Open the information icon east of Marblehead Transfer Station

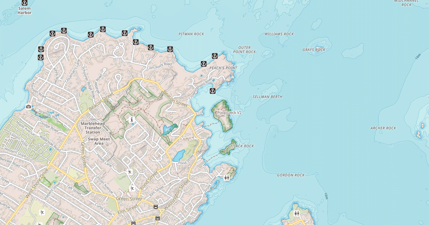tap(132, 119)
